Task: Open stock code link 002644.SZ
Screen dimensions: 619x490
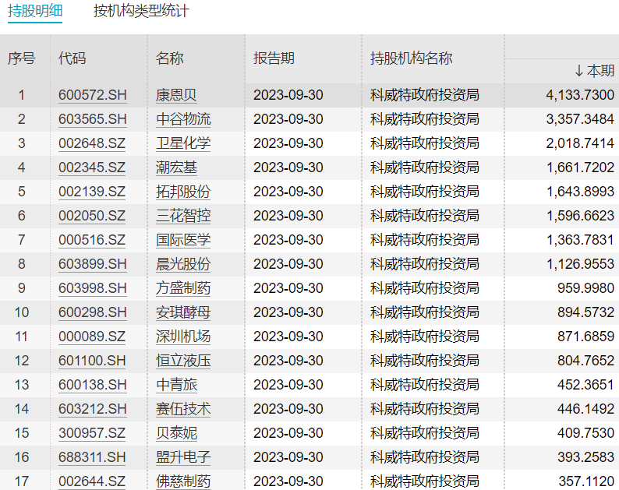Action: coord(91,481)
